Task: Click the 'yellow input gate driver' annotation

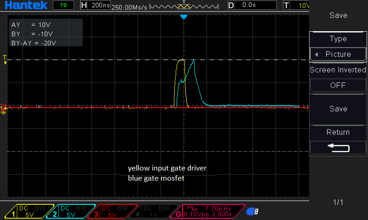Action: pyautogui.click(x=167, y=168)
